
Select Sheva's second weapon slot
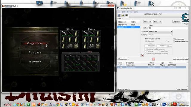pos(91,34)
